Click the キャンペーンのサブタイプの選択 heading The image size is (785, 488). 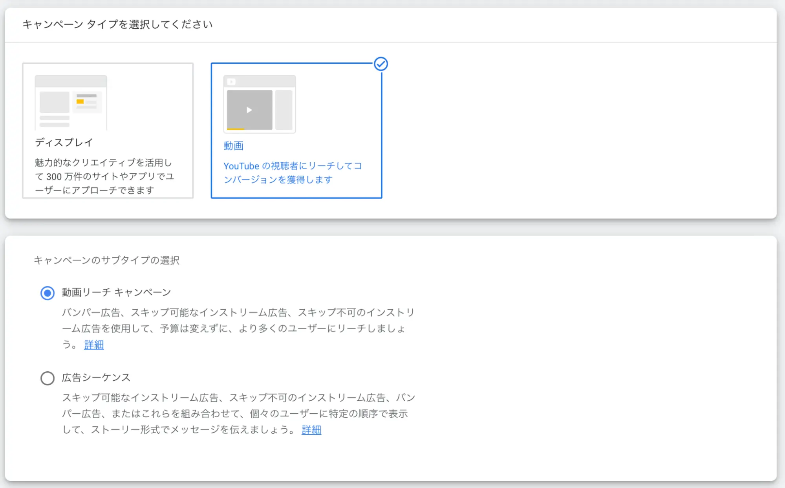[106, 260]
